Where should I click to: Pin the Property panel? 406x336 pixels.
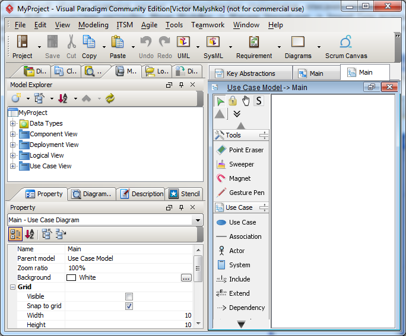tap(181, 207)
